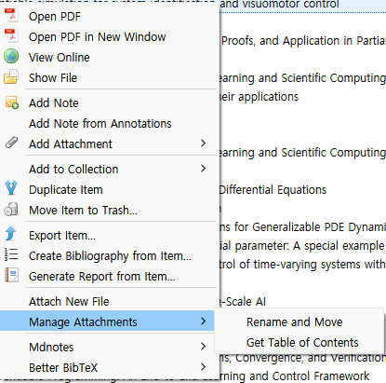
Task: Select Attach New File entry
Action: [x=110, y=302]
